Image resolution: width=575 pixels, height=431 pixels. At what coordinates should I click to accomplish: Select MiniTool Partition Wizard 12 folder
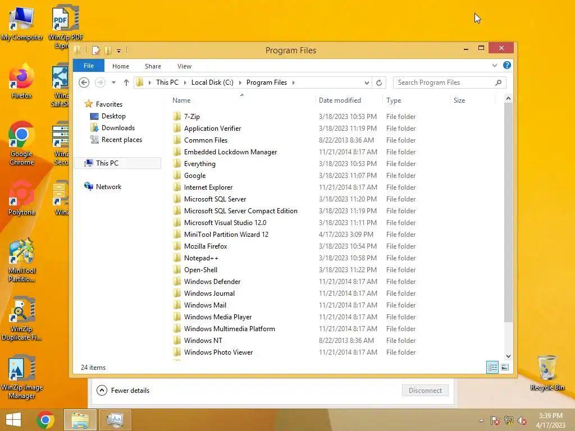(226, 234)
